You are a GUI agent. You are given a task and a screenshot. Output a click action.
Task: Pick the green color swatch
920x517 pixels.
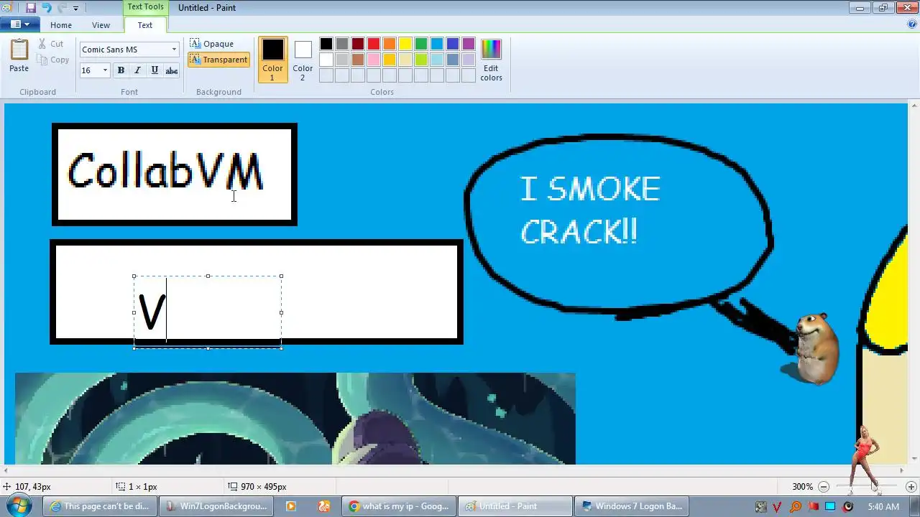[421, 45]
